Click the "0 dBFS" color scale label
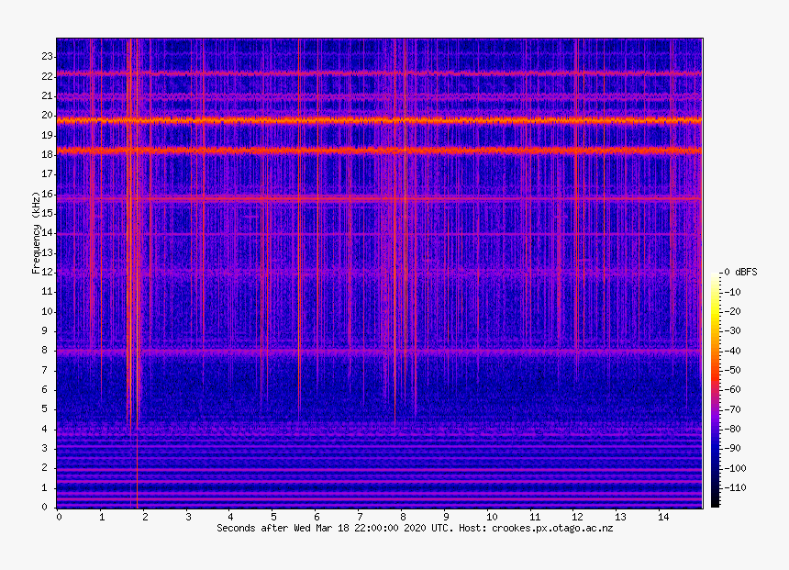Viewport: 789px width, 570px height. (740, 272)
